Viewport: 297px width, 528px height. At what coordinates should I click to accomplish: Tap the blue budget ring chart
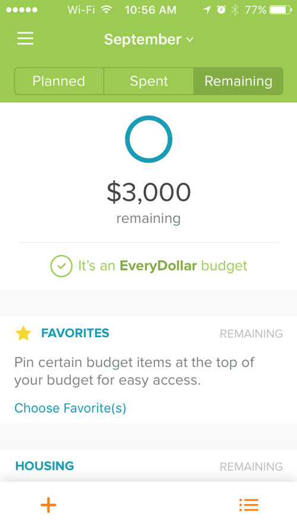pyautogui.click(x=148, y=139)
